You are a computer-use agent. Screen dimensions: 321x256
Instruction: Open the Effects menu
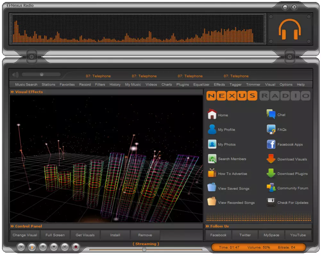tap(219, 84)
